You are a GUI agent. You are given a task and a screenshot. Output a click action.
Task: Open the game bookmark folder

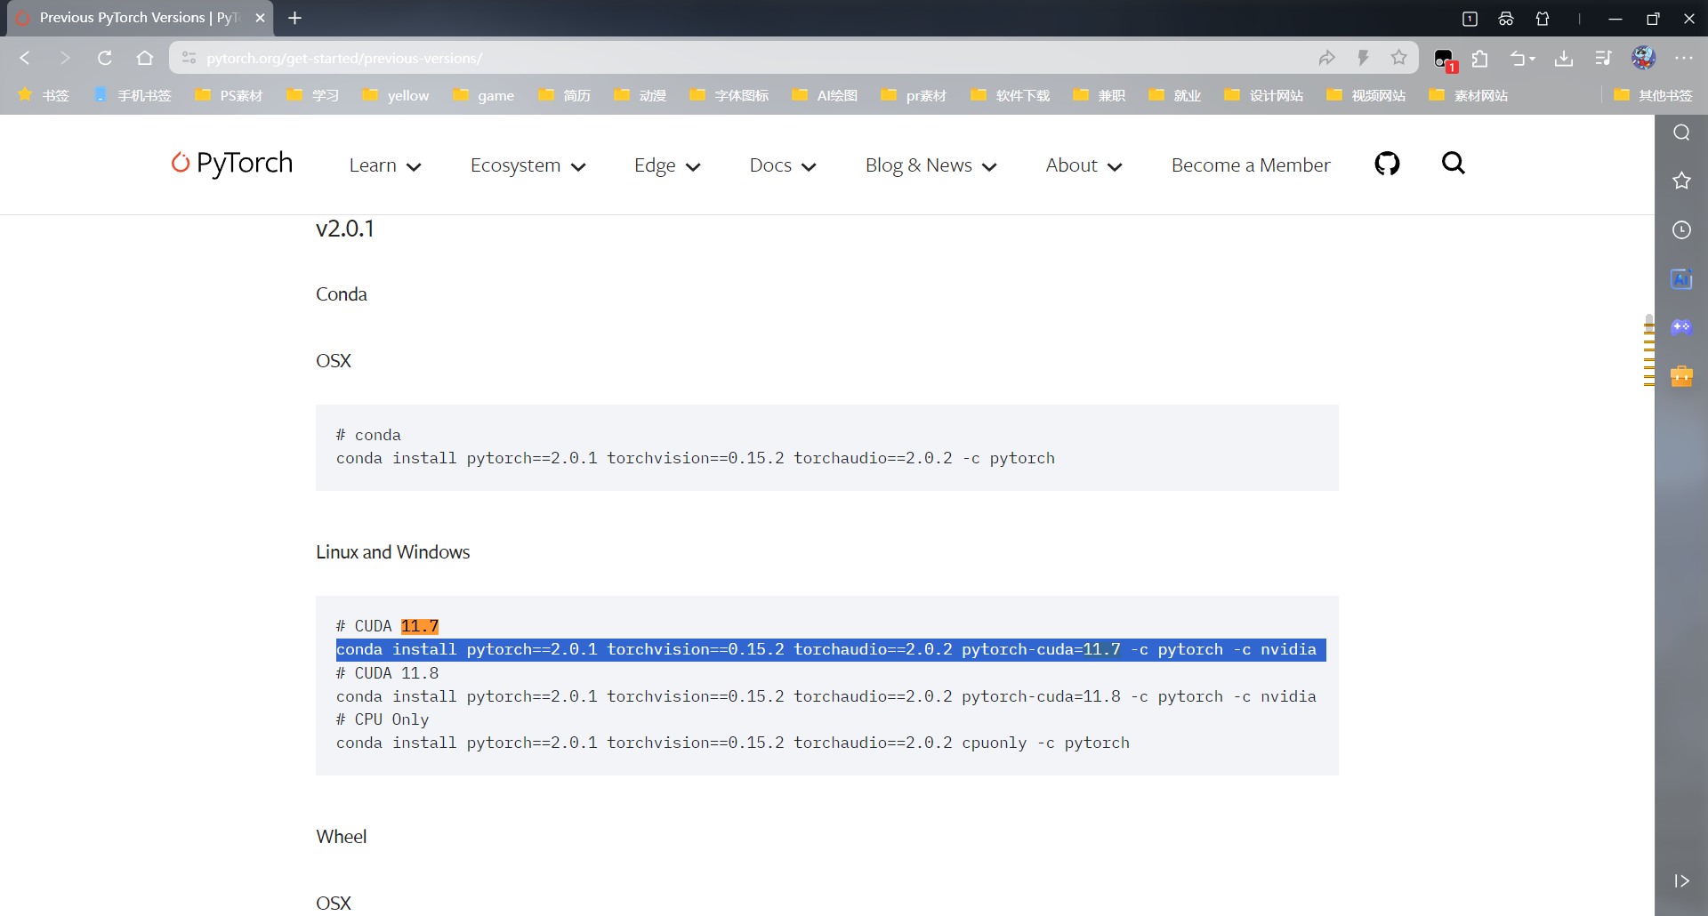(484, 95)
